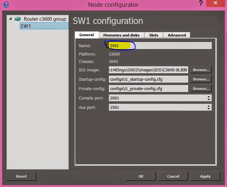Open the Slots tab
This screenshot has height=187, width=227.
coord(154,35)
